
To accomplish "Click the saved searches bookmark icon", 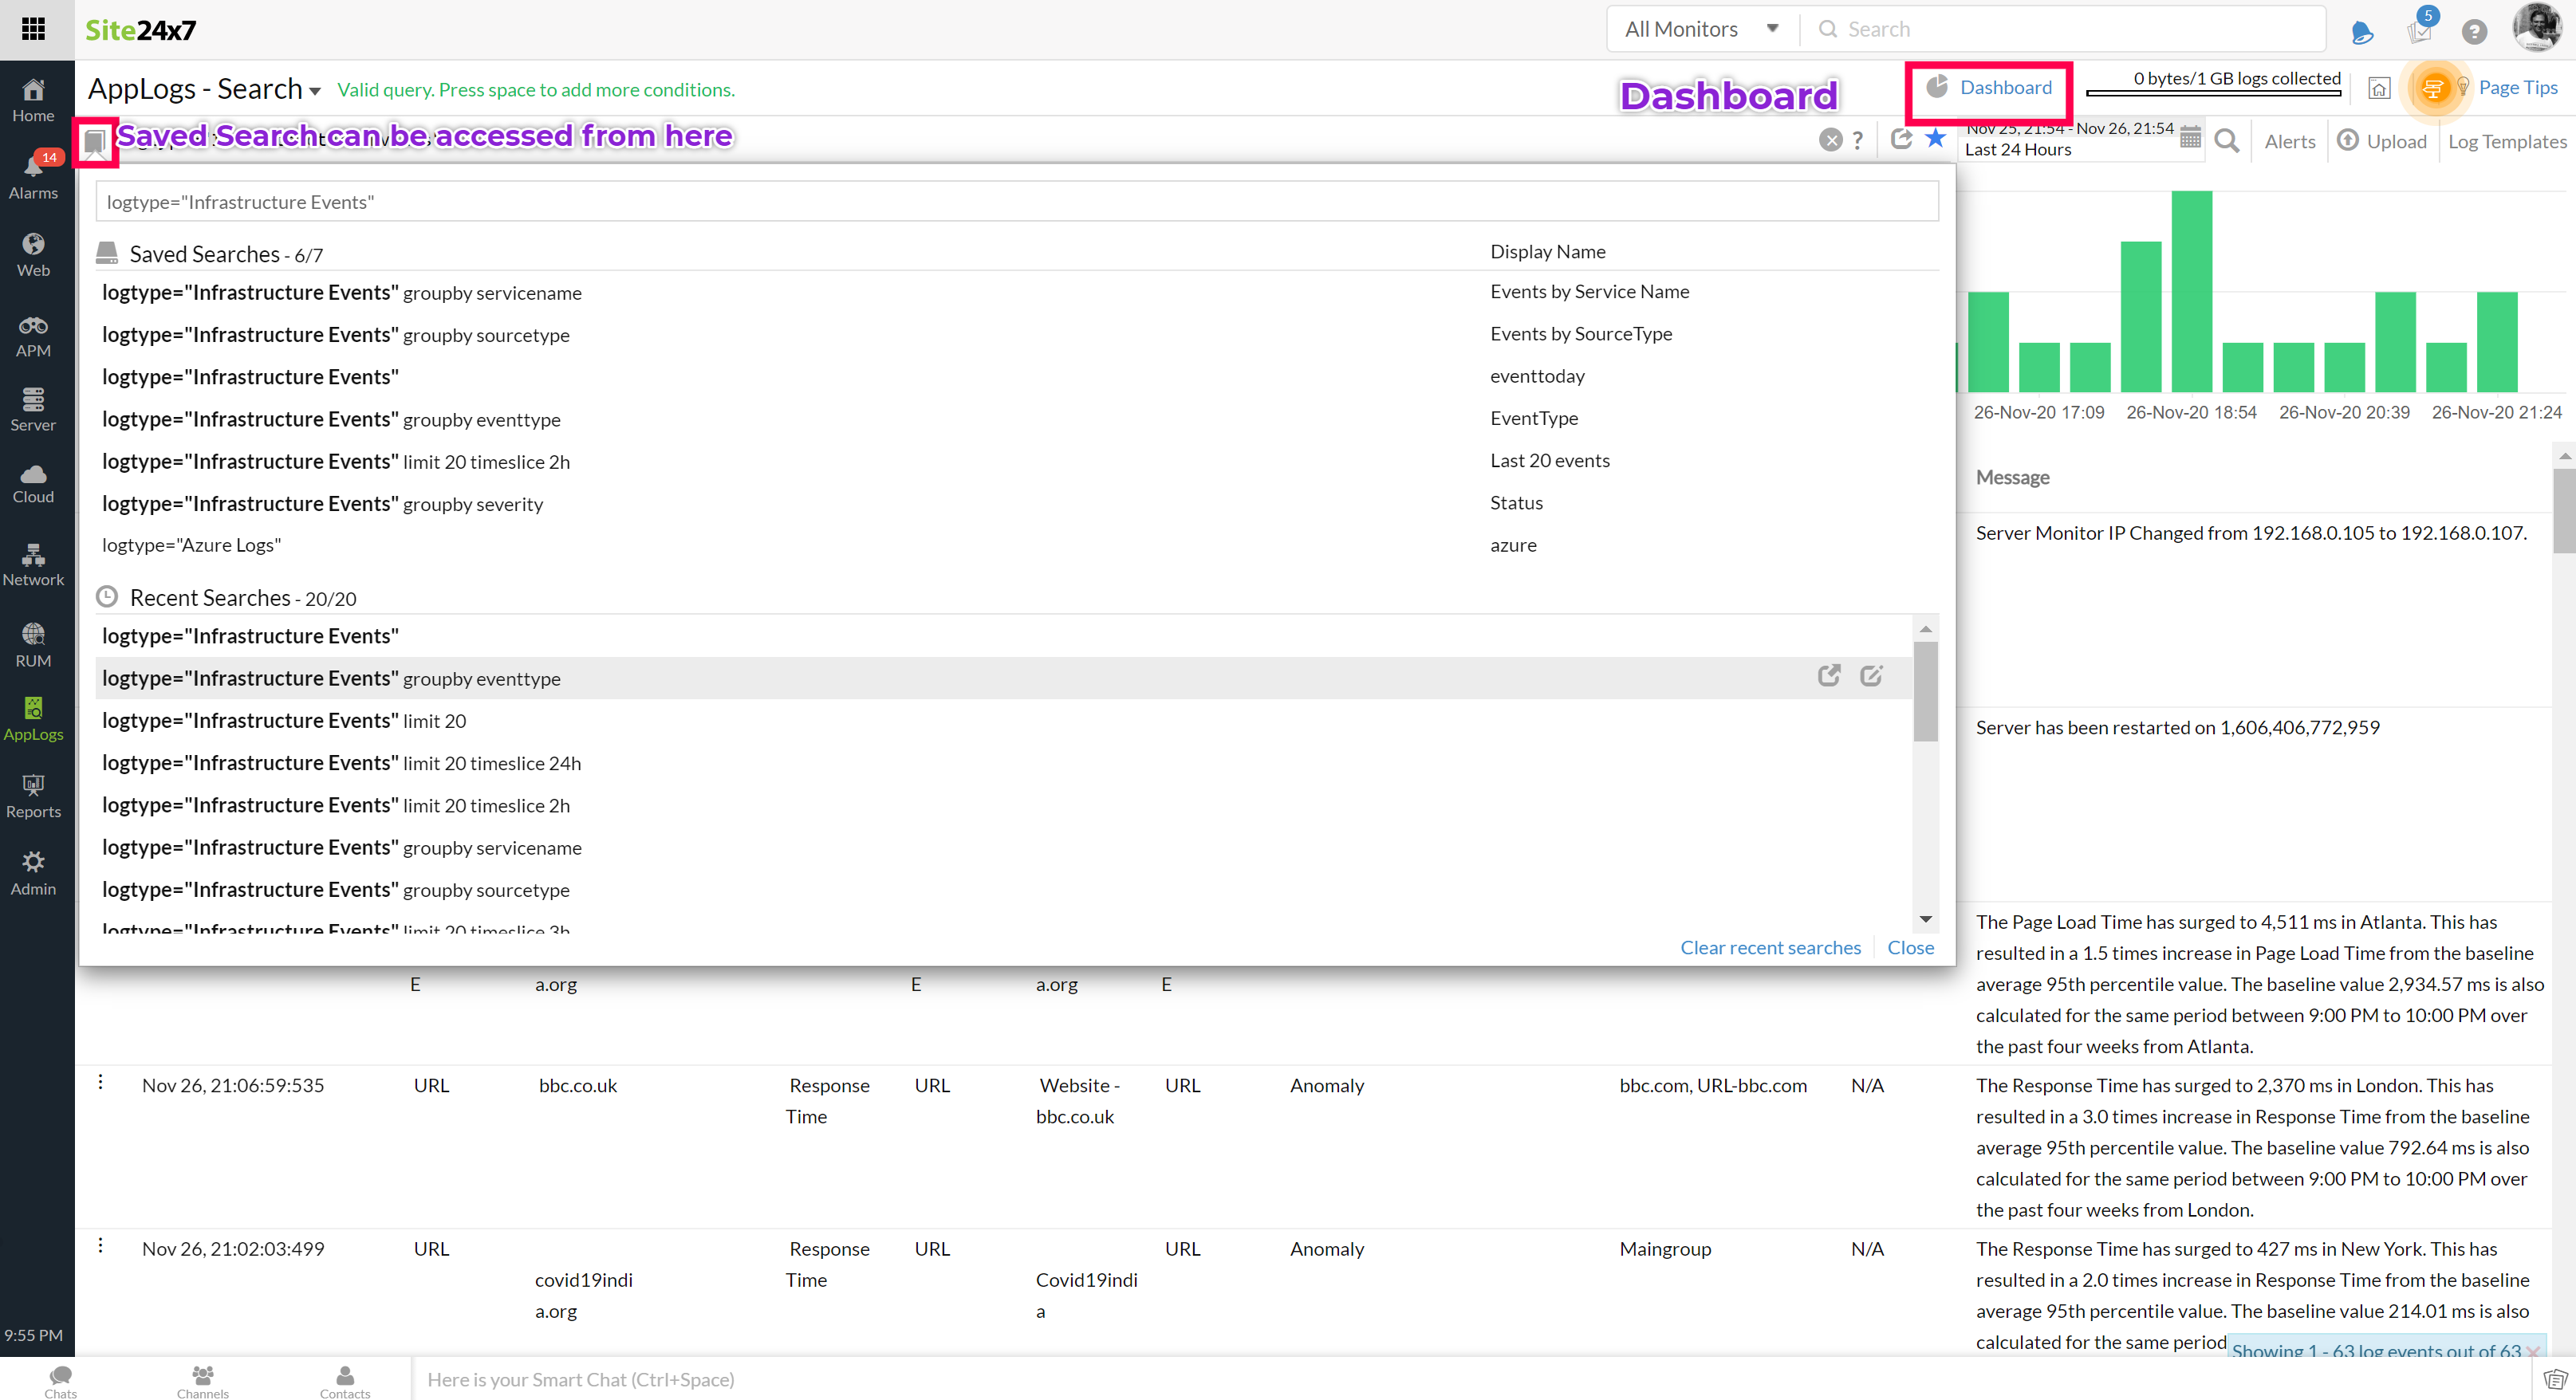I will (95, 142).
